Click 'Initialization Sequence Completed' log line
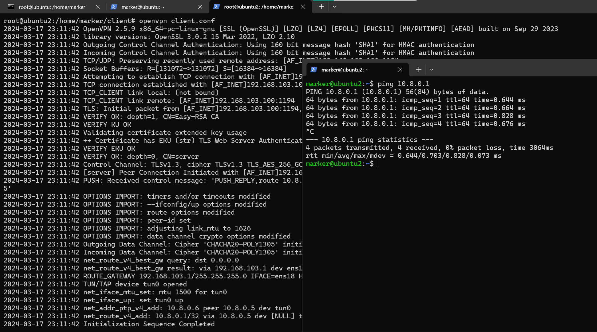The image size is (597, 332). point(149,324)
